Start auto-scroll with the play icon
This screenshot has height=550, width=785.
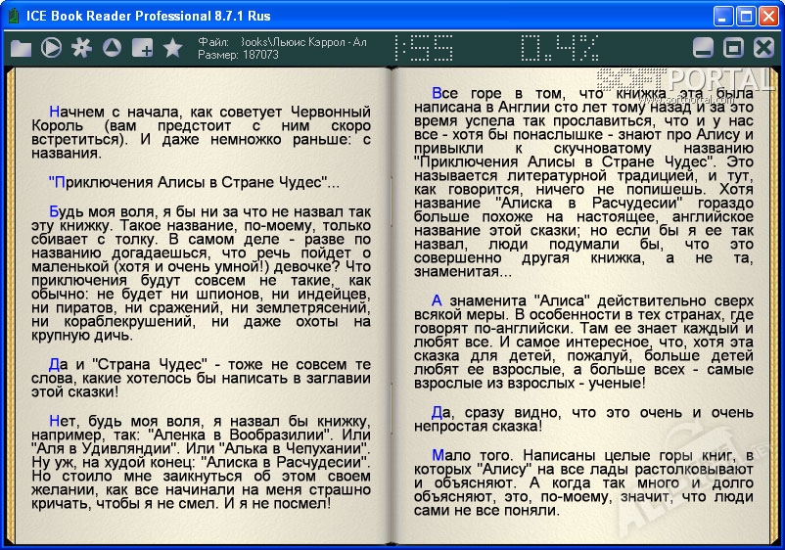pyautogui.click(x=52, y=47)
